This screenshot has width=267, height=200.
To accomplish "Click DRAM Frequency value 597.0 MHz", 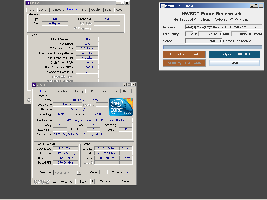I will [87, 39].
